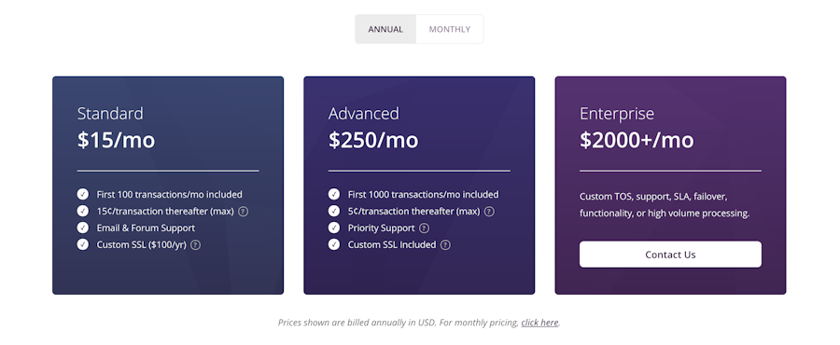Open help icon beside Custom SSL Included
The width and height of the screenshot is (840, 345).
point(445,245)
